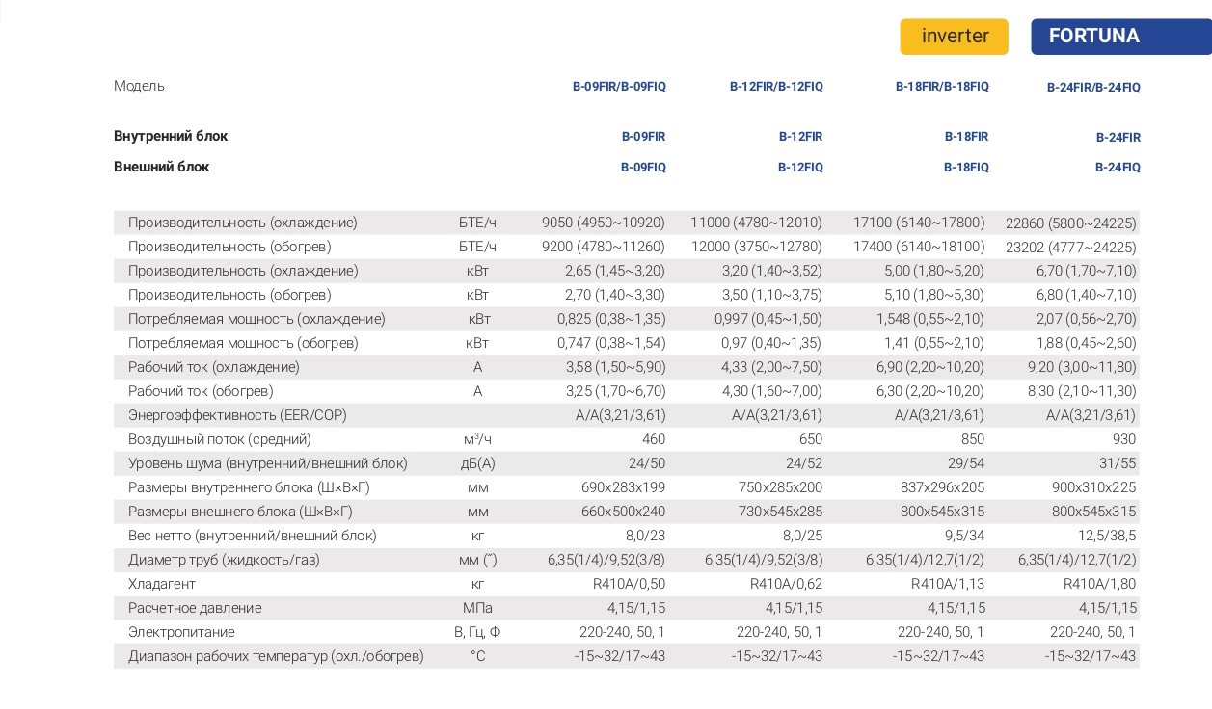Click the 'Диапазон рабочих температур (охл./обогрев)' label

276,656
